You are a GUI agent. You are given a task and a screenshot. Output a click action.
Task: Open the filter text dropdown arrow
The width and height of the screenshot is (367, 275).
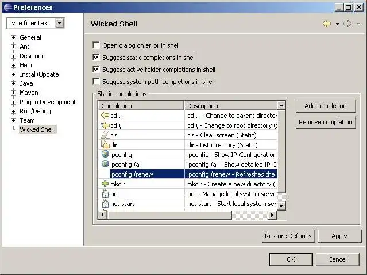[x=60, y=23]
